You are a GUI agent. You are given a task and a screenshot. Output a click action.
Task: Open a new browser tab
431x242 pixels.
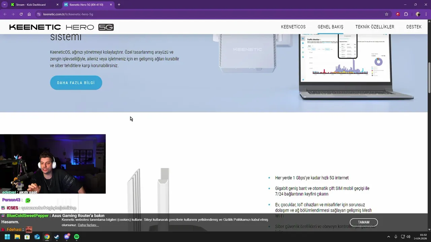click(119, 5)
